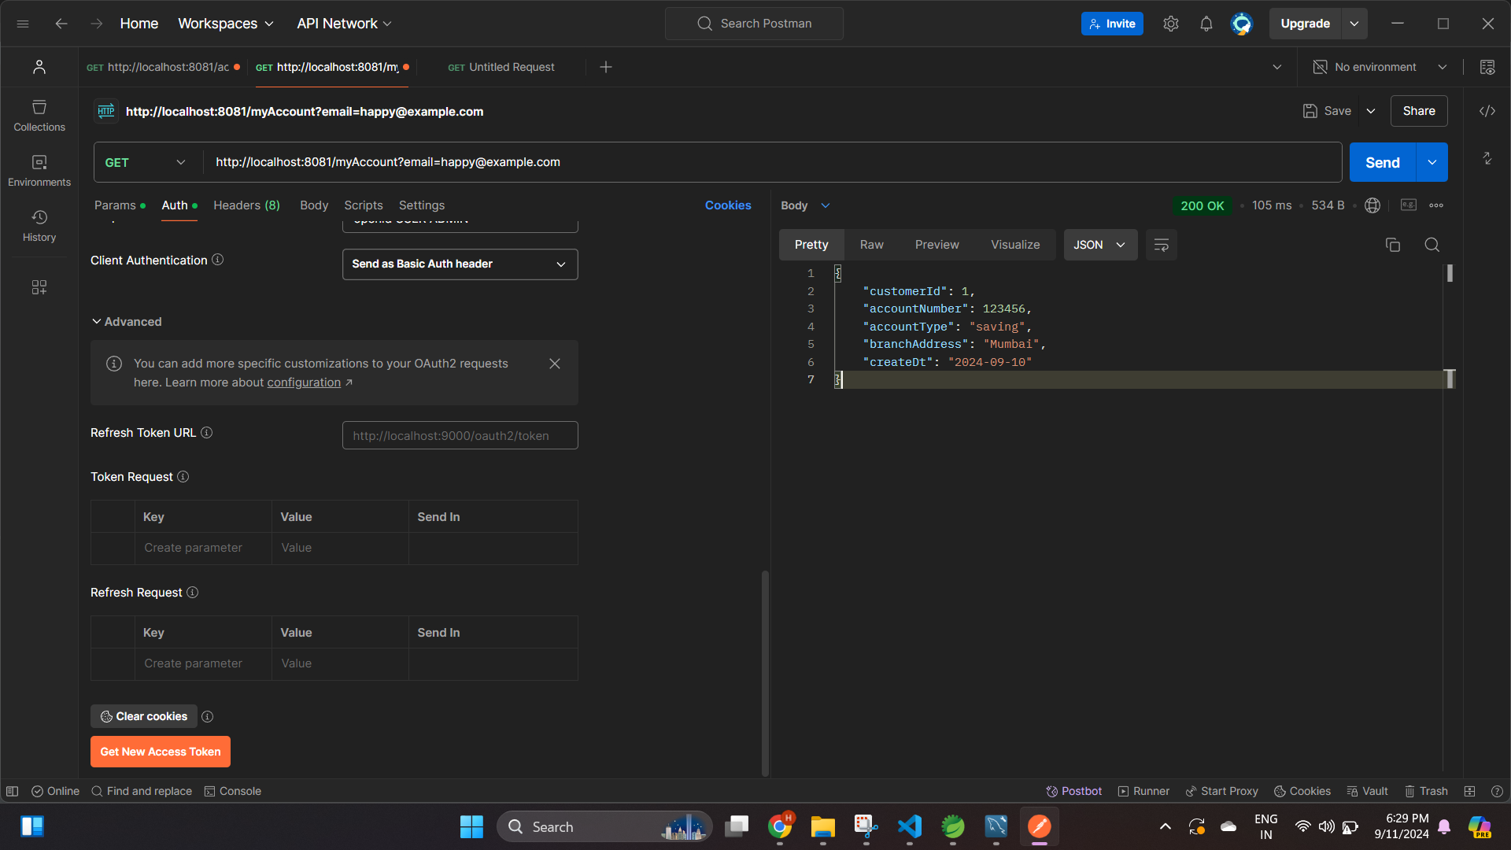Open the response Body dropdown

pyautogui.click(x=806, y=205)
